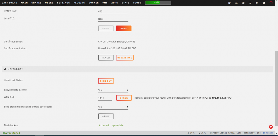The width and height of the screenshot is (278, 136).
Task: Click the Update DNS button
Action: (x=125, y=58)
